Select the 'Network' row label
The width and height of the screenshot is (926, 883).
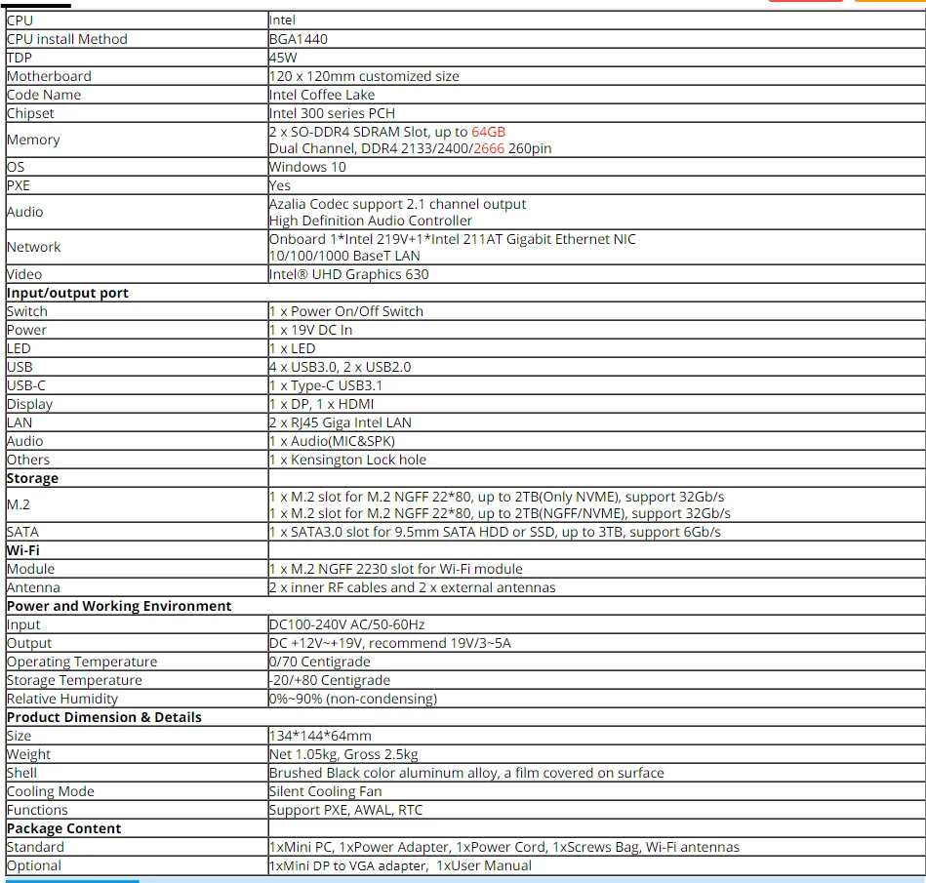tap(33, 247)
